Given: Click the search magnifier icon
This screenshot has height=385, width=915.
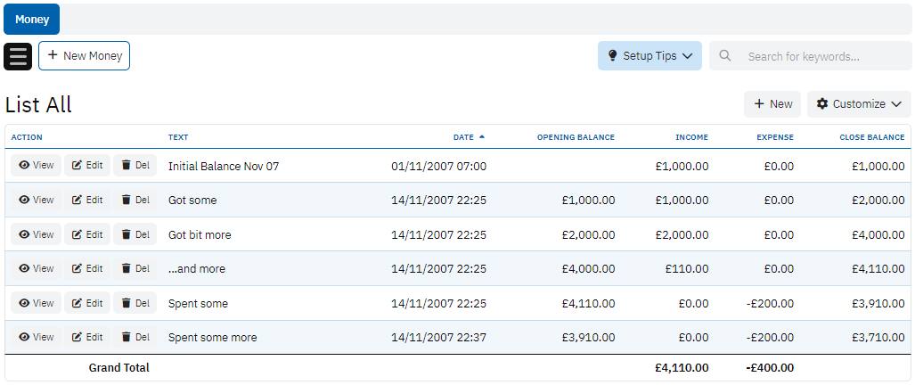Looking at the screenshot, I should [x=725, y=56].
